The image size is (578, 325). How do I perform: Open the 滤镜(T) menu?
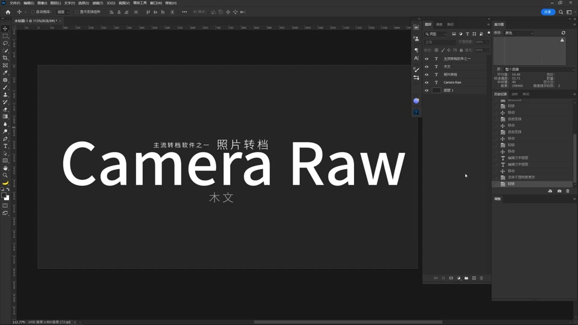(x=98, y=3)
